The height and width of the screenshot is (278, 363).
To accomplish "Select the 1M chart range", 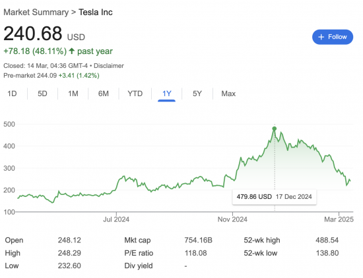I will (x=73, y=94).
